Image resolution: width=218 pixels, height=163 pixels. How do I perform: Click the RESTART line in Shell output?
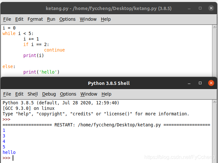point(106,125)
